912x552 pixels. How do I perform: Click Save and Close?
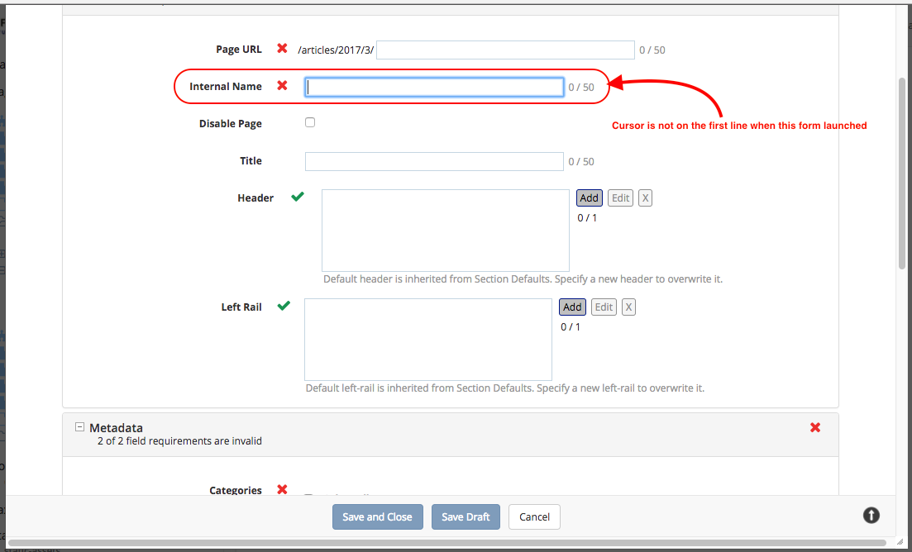point(377,516)
